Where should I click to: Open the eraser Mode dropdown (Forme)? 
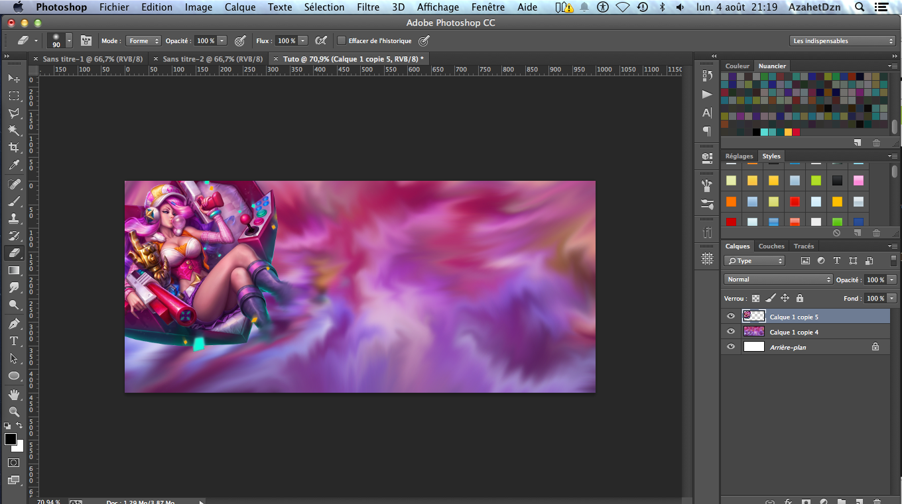(x=143, y=40)
